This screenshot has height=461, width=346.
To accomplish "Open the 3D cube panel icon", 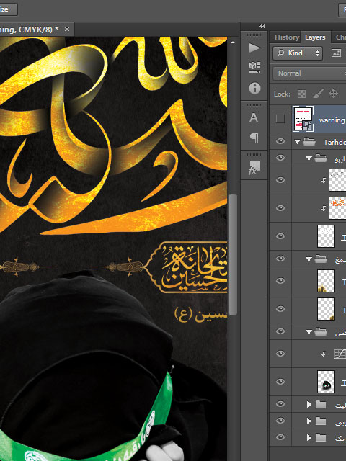I will coord(254,68).
